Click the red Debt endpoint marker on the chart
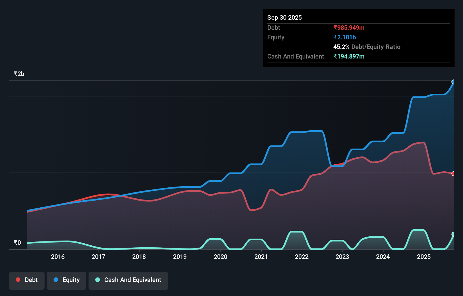The height and width of the screenshot is (296, 463). coord(454,174)
